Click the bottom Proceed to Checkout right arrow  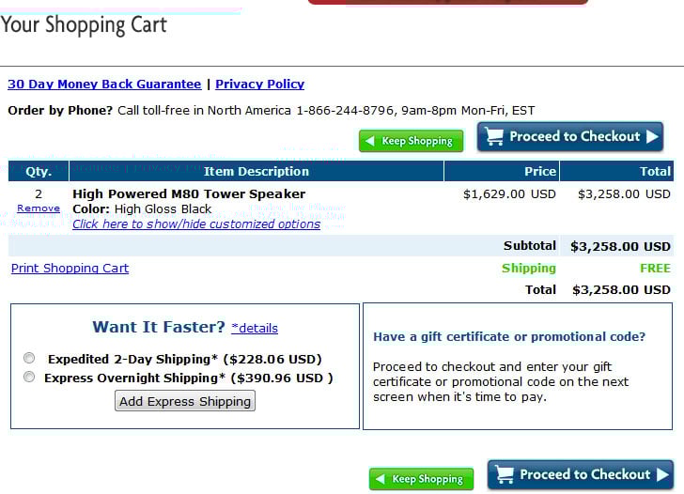662,475
